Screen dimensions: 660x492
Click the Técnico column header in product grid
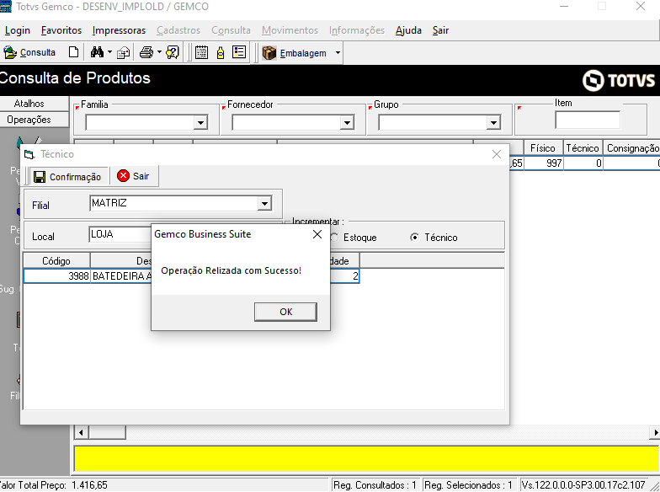(x=583, y=148)
